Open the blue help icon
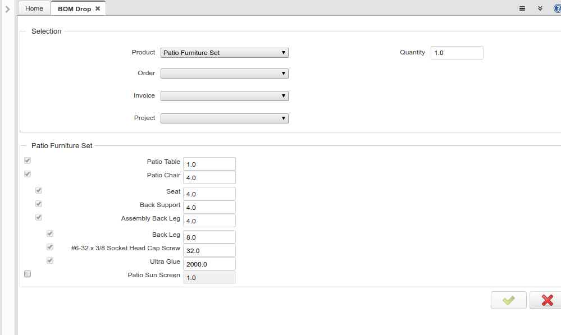 click(x=557, y=8)
